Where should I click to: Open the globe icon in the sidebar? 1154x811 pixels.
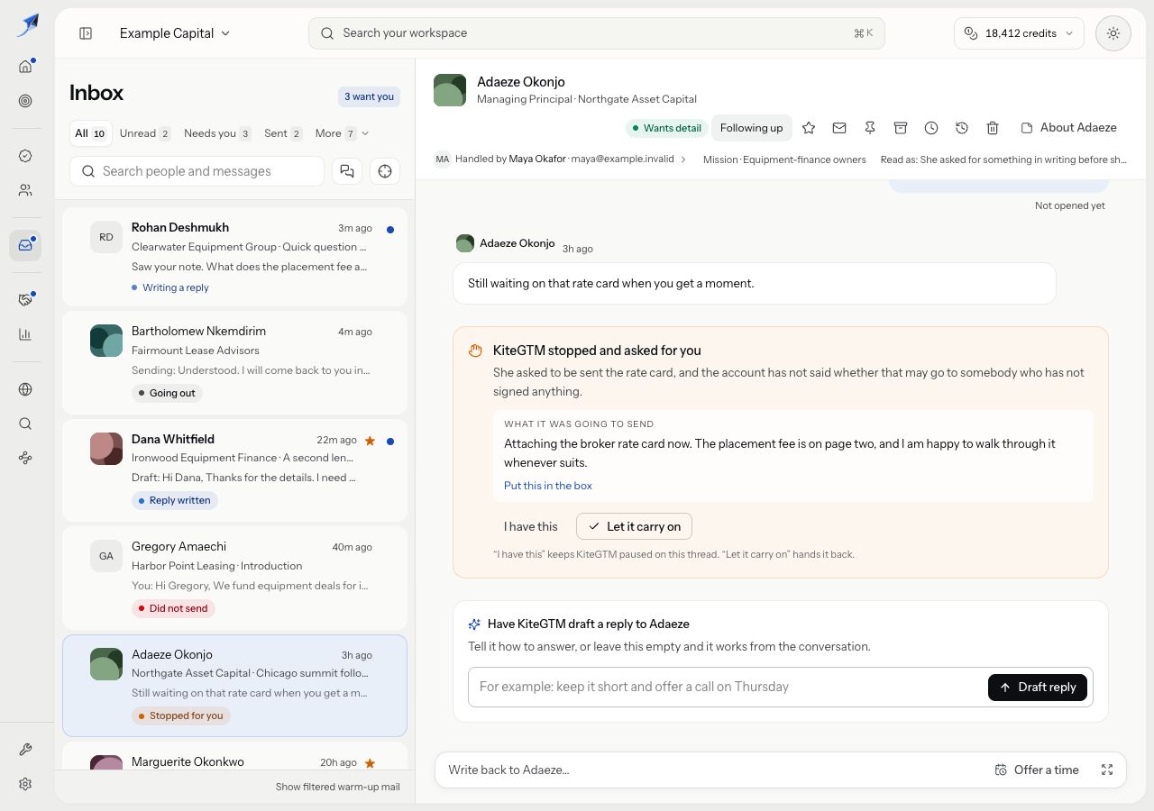coord(25,389)
